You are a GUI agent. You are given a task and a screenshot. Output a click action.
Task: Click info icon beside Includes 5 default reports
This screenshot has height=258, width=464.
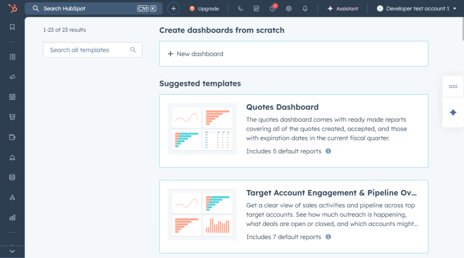[328, 151]
